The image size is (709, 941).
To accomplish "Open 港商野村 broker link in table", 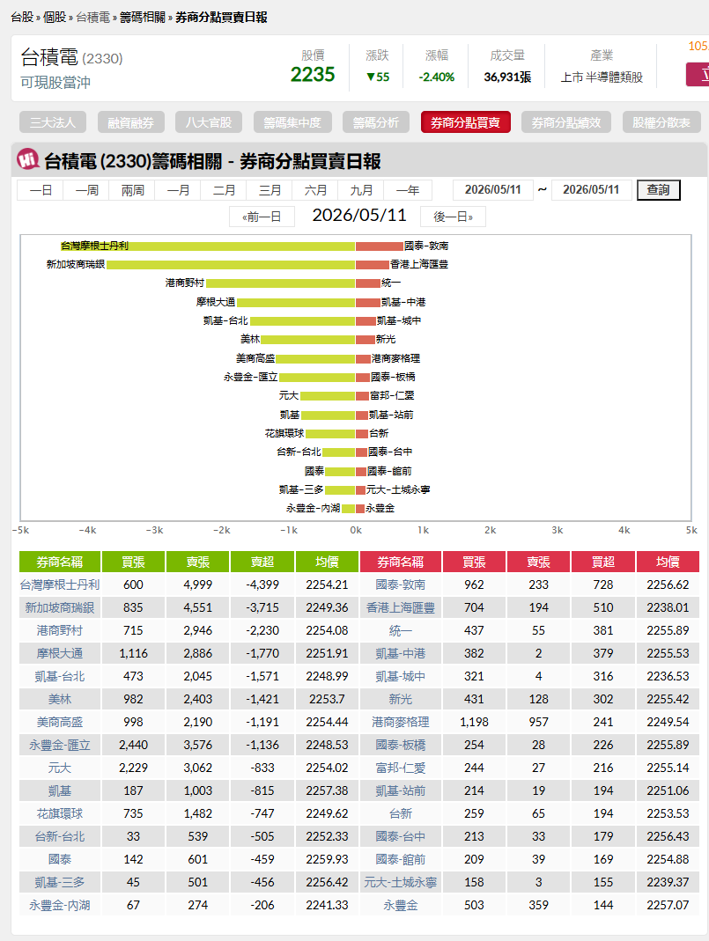I will [x=59, y=630].
